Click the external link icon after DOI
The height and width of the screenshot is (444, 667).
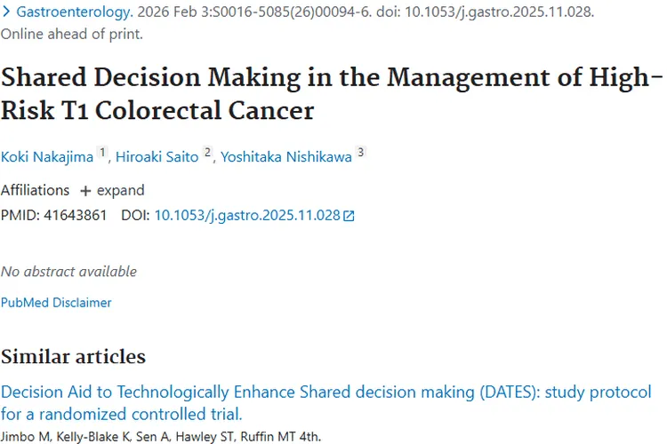point(349,216)
